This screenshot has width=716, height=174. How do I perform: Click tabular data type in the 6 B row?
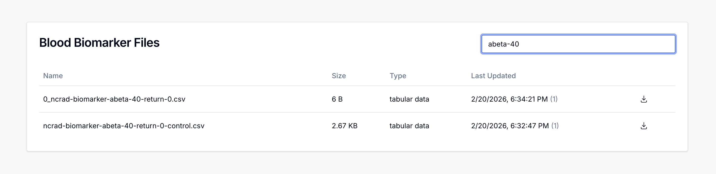click(409, 99)
